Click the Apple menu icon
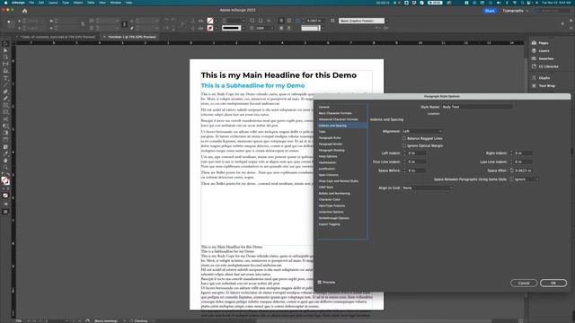 pos(5,3)
